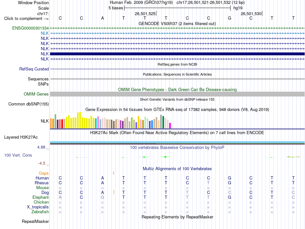Click the GTEx Gene Expression track title

coord(177,110)
